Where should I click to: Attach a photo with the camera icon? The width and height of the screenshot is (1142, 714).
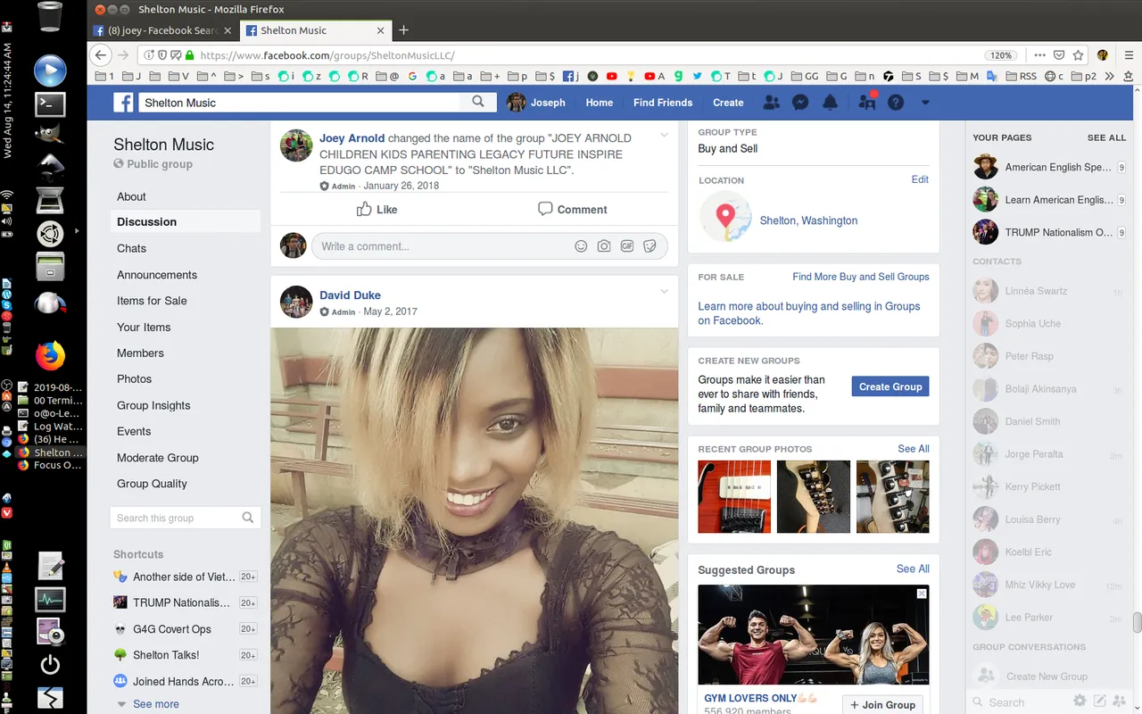pos(604,246)
